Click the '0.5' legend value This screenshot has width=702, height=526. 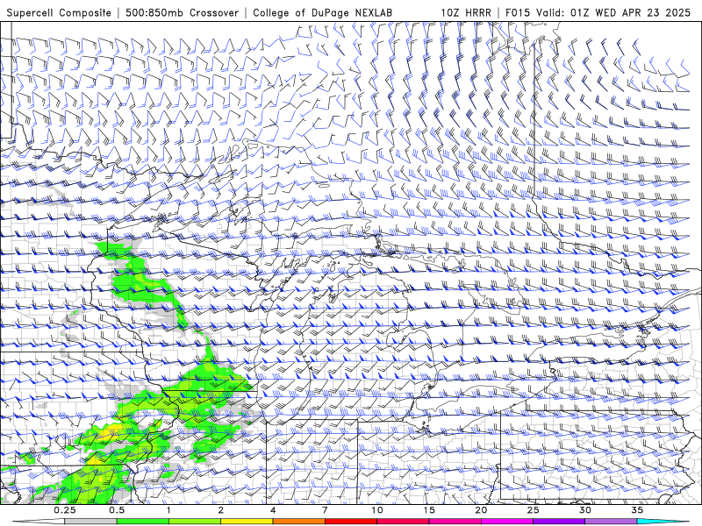(x=117, y=510)
